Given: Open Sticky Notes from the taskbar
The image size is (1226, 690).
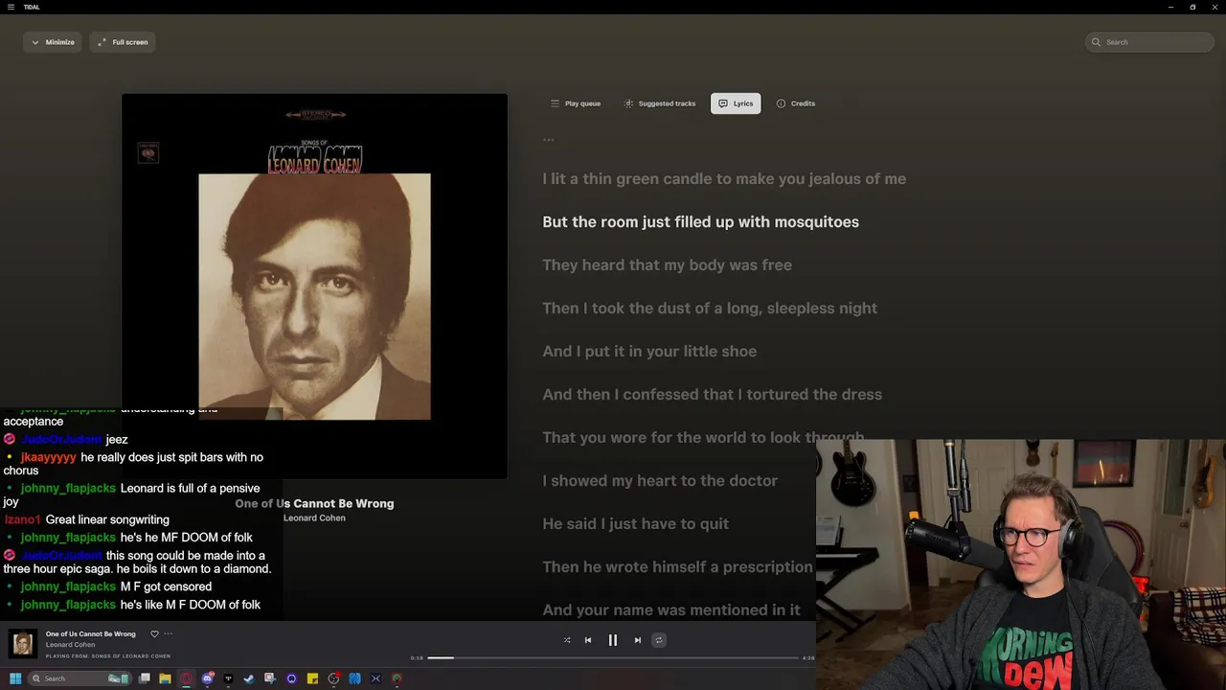Looking at the screenshot, I should [312, 678].
